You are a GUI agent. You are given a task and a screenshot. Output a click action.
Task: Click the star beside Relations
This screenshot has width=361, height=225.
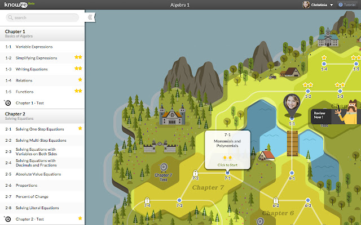click(x=80, y=79)
